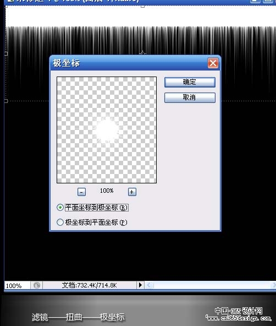Click the horizontal scrollbar left arrow
Viewport: 276px width, 326px height.
tap(149, 285)
